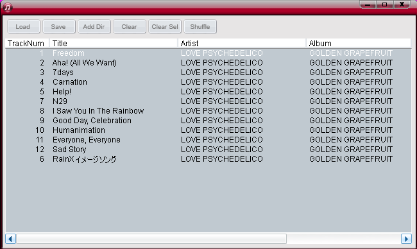Click the Save button
Viewport: 417px width, 249px height.
tap(59, 26)
